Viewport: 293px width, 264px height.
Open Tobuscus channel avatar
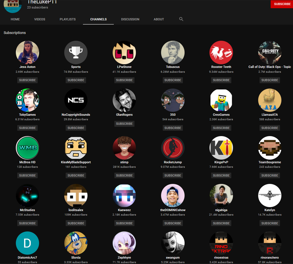click(x=173, y=53)
